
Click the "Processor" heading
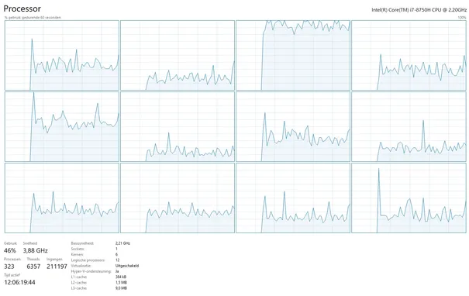coord(22,9)
